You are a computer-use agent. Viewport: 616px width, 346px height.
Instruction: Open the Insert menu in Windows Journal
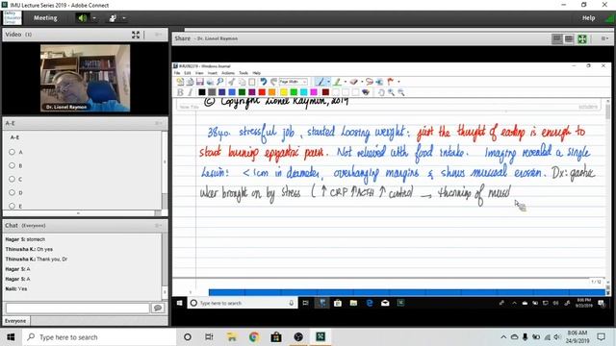213,73
